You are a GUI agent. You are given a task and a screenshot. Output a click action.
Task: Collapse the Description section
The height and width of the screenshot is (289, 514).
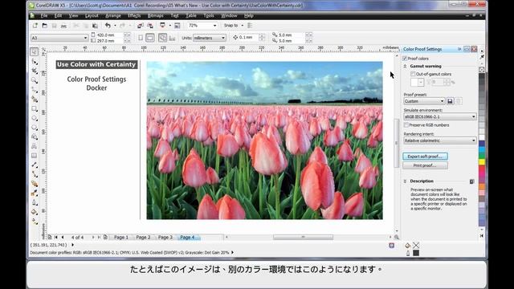point(405,181)
